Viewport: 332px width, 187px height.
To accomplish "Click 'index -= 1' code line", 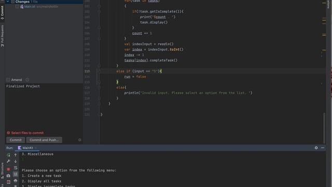I will 134,55.
